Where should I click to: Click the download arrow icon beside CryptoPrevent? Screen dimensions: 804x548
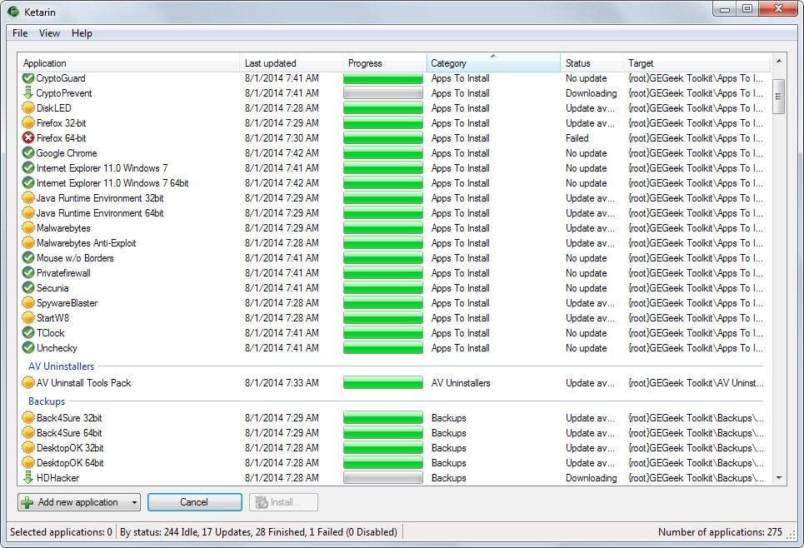point(28,93)
